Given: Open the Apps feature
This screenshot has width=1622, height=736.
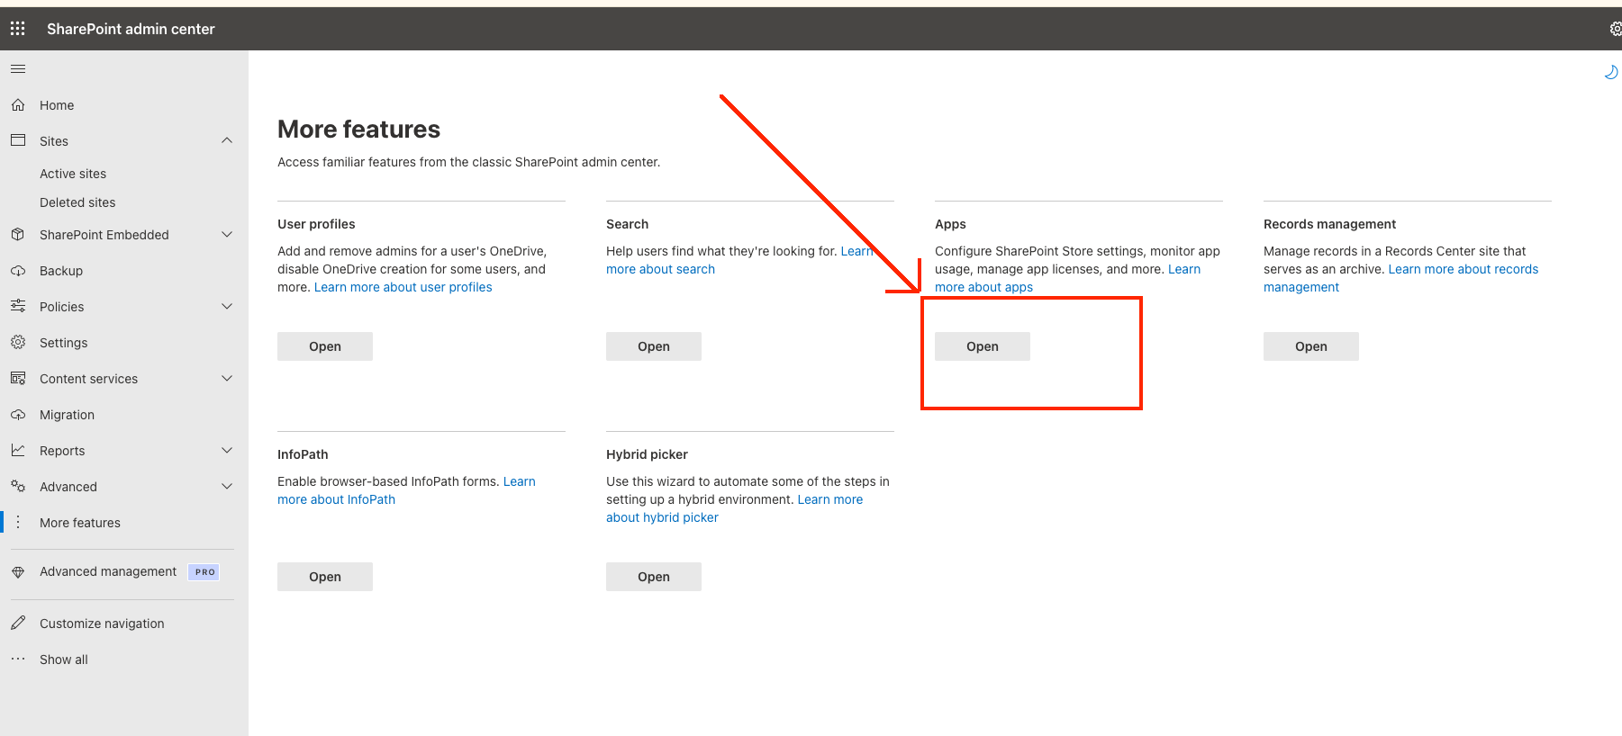Looking at the screenshot, I should pos(983,346).
